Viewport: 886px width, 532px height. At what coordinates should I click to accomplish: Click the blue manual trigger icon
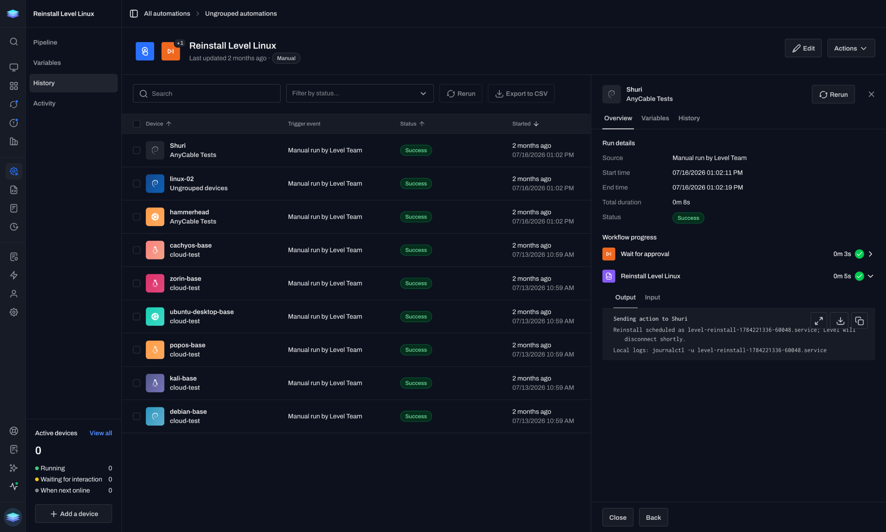tap(145, 51)
